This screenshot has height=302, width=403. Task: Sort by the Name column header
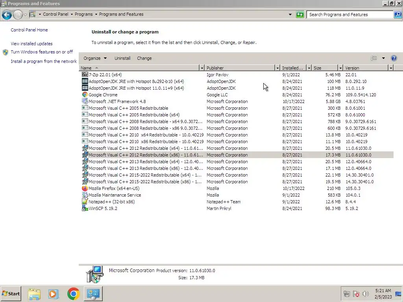point(139,68)
